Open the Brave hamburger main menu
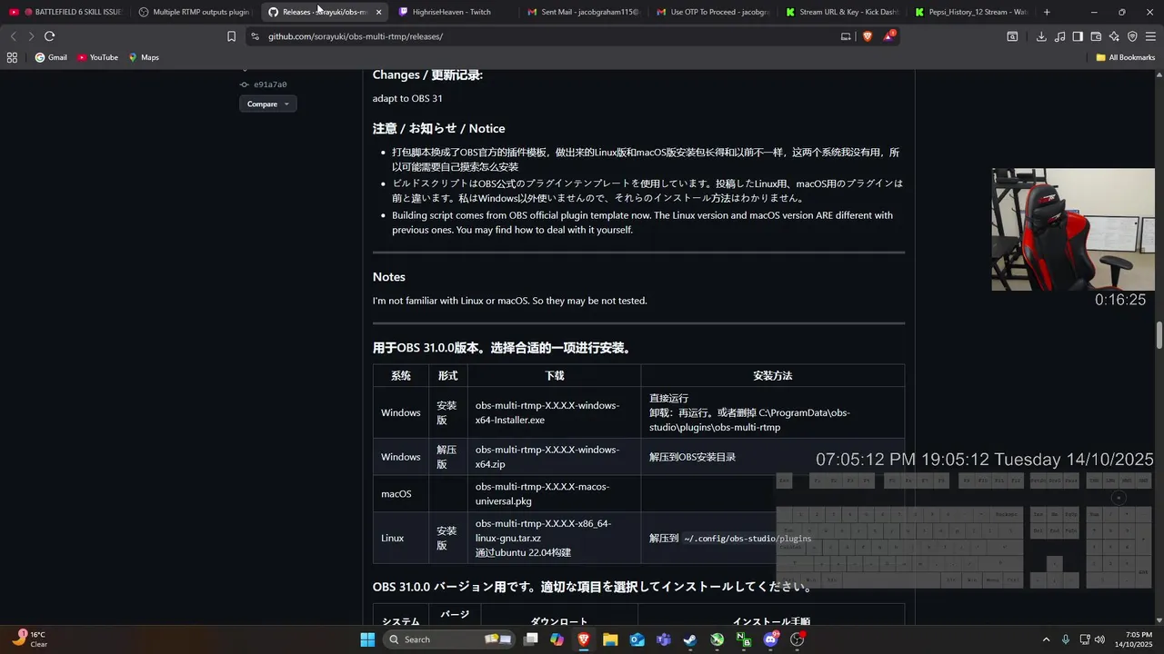The image size is (1164, 654). pyautogui.click(x=1150, y=36)
